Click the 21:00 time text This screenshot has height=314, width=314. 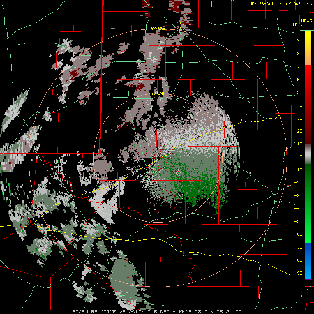[234, 312]
